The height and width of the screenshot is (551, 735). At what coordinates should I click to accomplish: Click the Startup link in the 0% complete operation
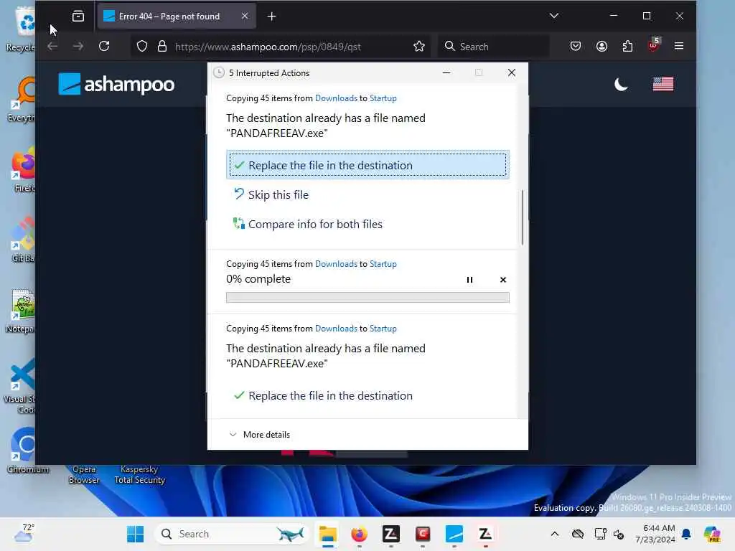point(383,264)
